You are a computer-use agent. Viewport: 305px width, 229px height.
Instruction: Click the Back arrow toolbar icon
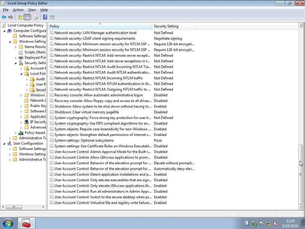tap(4, 17)
